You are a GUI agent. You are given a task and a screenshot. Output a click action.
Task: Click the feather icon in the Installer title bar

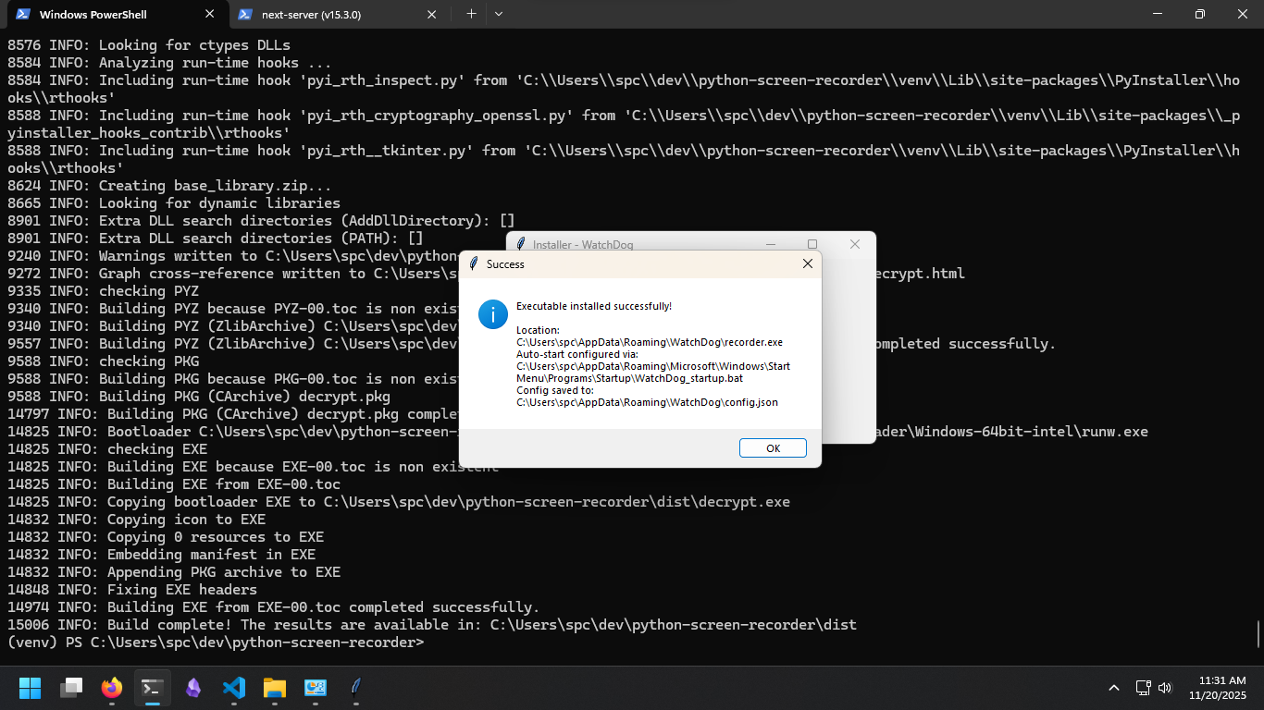(x=521, y=244)
